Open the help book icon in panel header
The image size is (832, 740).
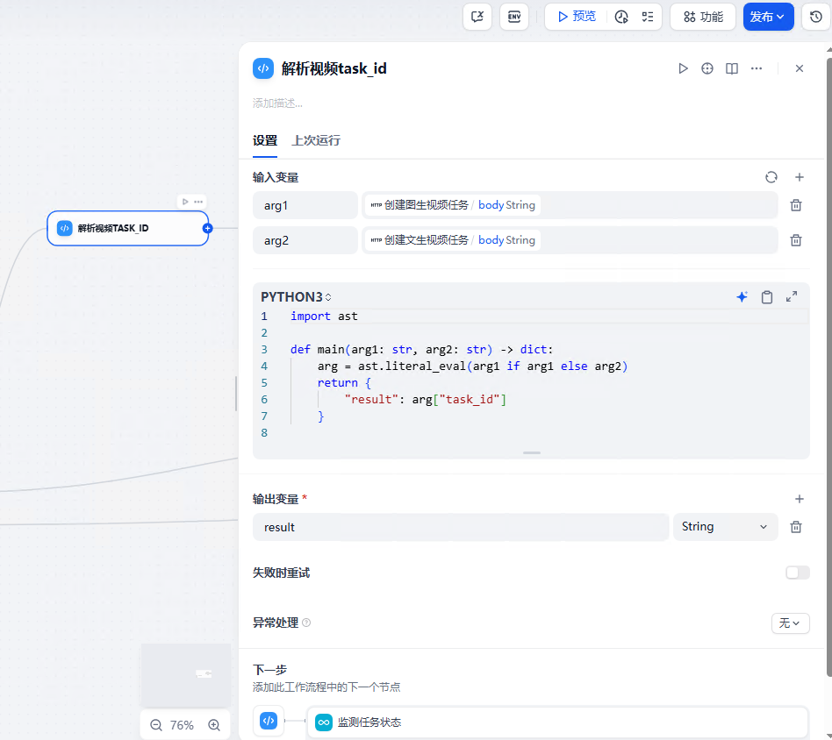click(x=732, y=68)
